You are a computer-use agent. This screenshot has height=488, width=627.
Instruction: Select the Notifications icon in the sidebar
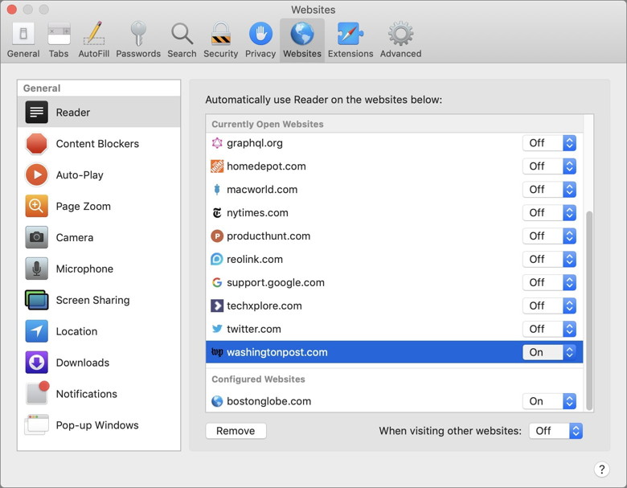37,393
